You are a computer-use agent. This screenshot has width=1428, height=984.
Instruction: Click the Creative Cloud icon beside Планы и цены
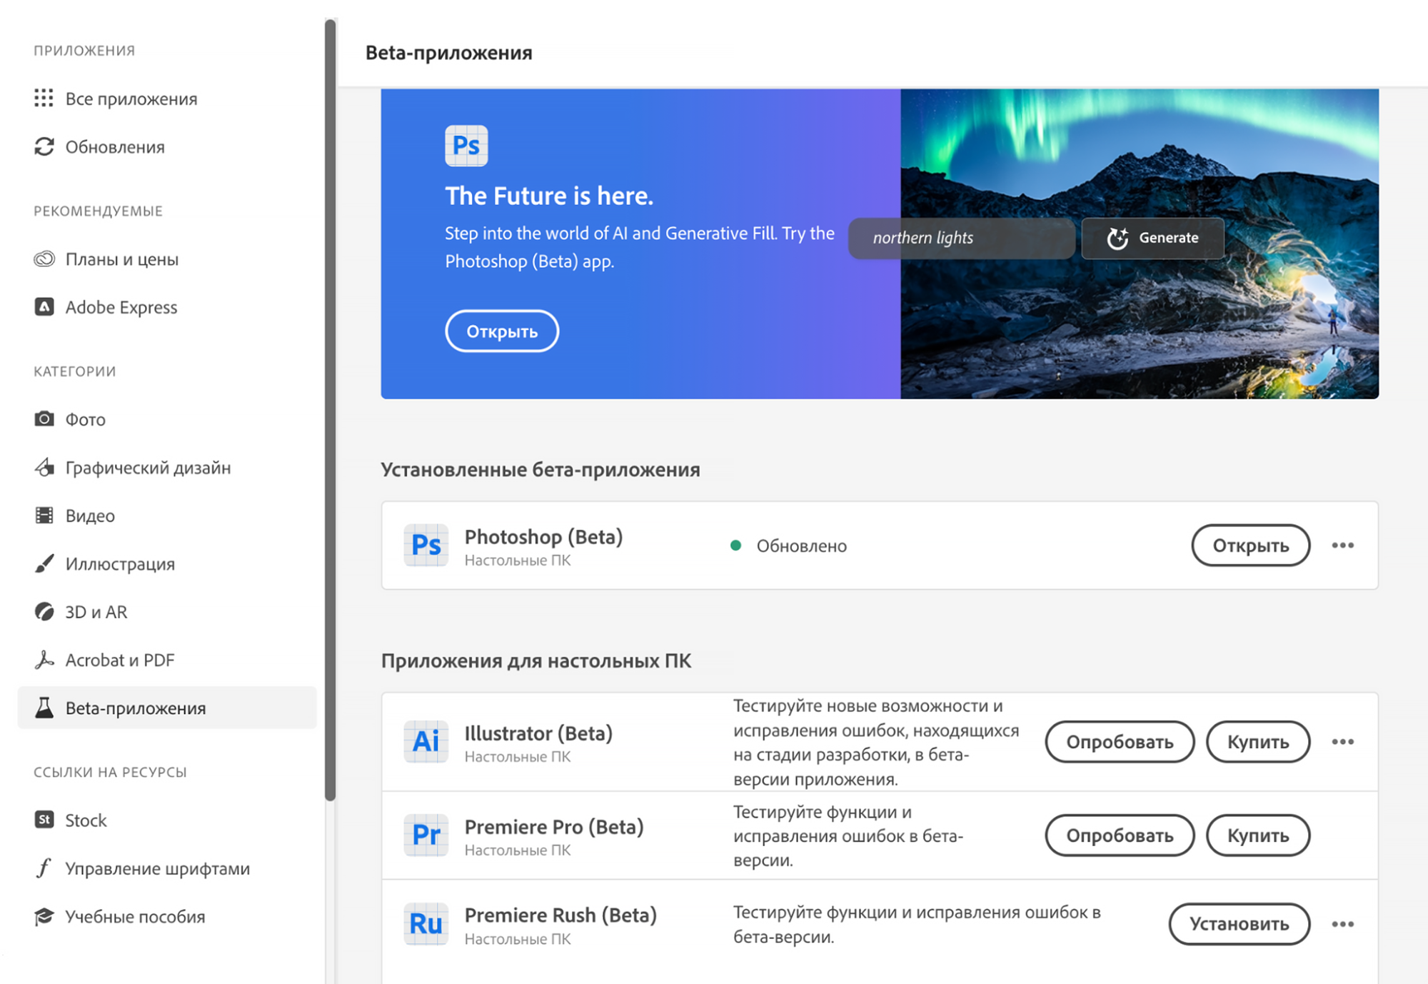click(x=44, y=258)
